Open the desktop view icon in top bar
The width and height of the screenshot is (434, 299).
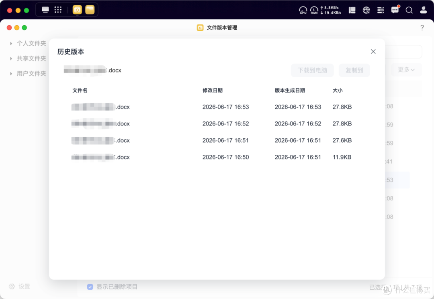[45, 10]
